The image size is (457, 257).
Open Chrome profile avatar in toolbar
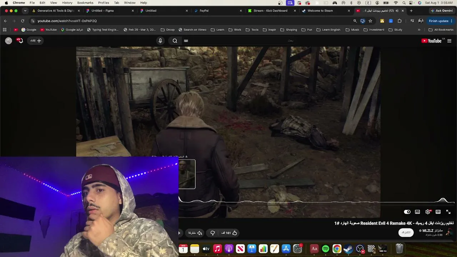421,21
